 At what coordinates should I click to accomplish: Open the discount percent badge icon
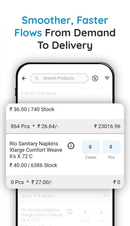point(95,78)
